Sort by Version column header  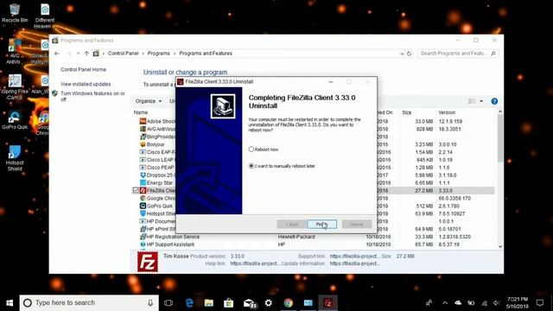click(447, 112)
